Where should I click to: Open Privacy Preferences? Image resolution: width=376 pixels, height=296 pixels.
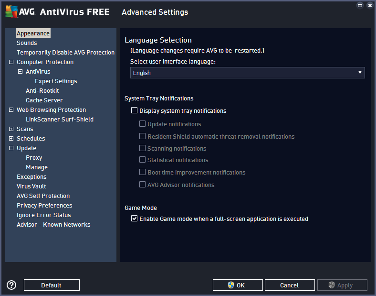[x=44, y=206]
